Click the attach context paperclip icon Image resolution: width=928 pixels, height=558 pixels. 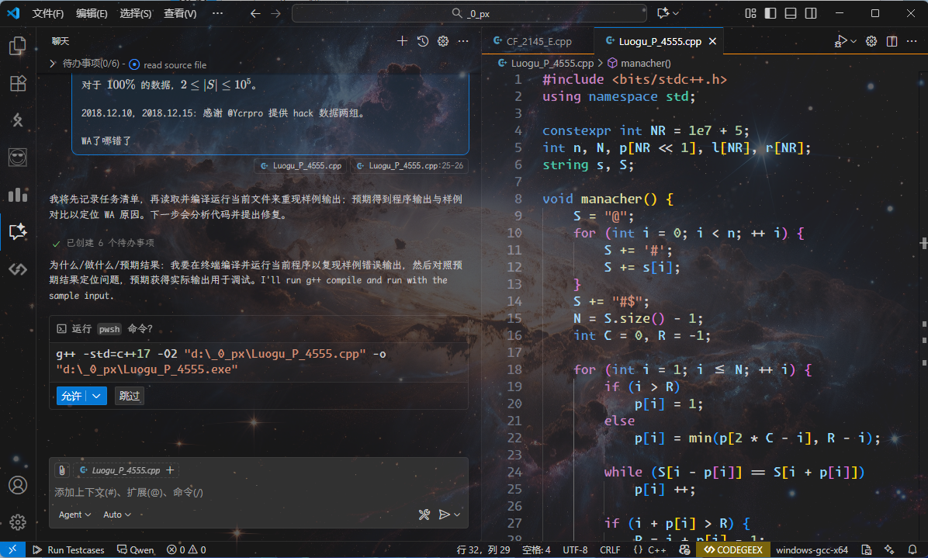click(x=61, y=470)
